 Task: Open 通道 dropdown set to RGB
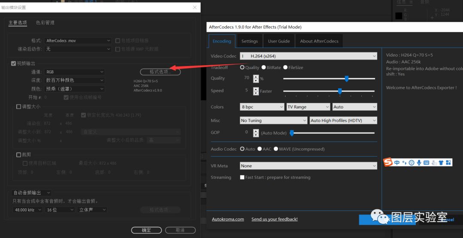(75, 72)
